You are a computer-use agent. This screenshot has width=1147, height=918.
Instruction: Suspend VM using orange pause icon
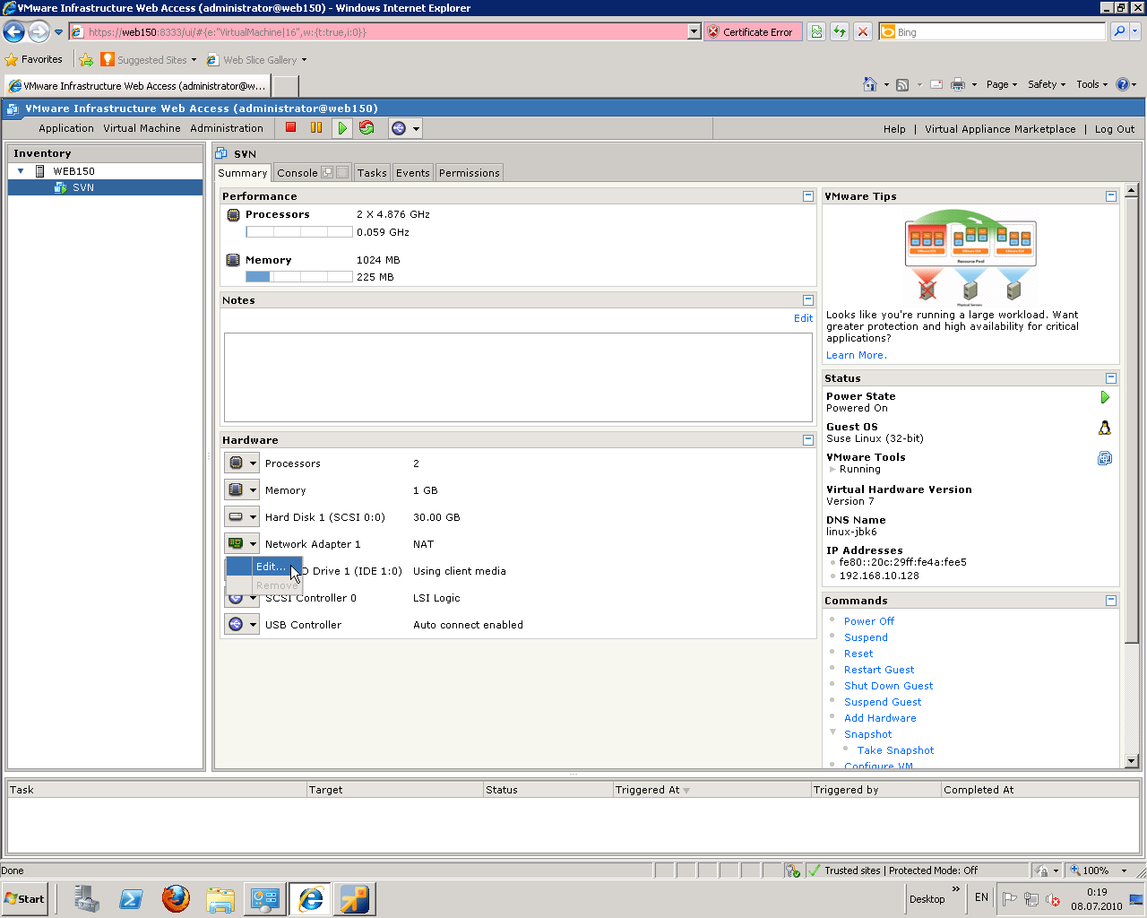316,127
